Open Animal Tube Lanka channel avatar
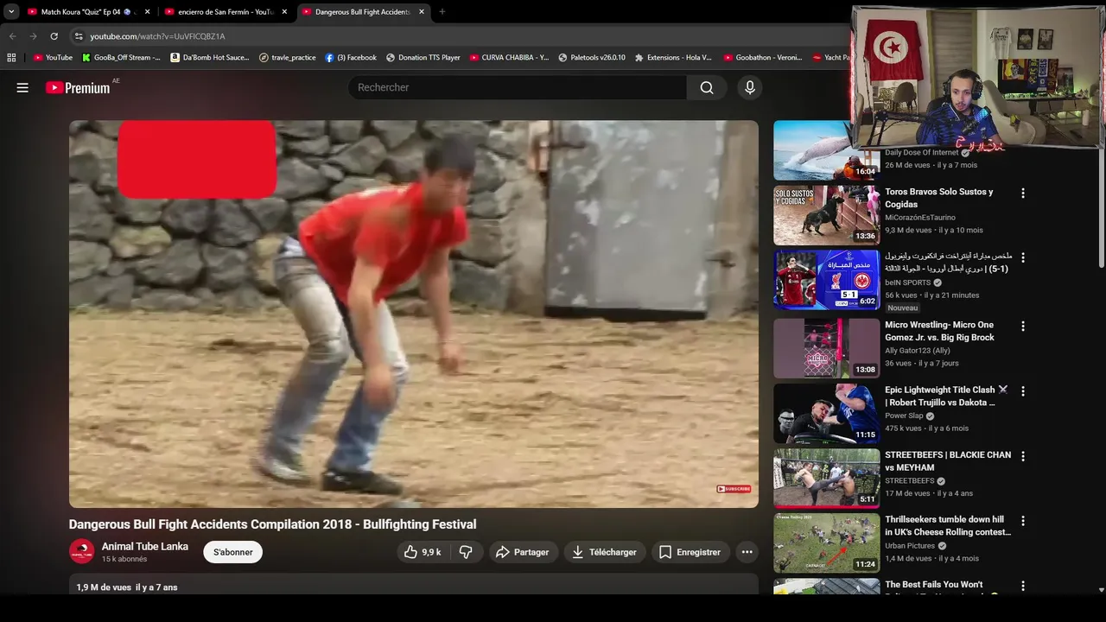 coord(82,551)
